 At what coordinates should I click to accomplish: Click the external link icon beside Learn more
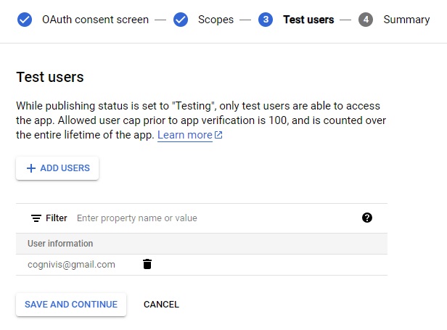point(218,136)
